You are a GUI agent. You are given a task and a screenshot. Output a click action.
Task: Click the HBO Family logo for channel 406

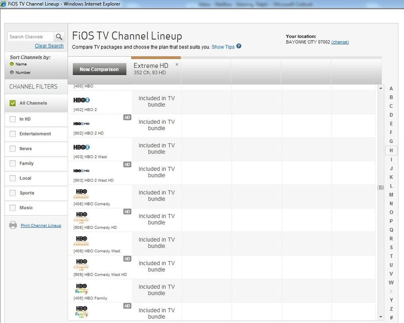[82, 289]
